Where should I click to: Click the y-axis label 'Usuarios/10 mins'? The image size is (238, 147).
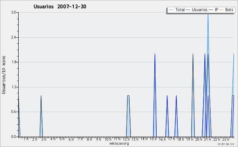coord(4,75)
